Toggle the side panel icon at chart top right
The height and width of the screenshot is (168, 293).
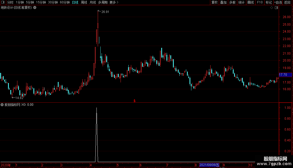tap(276, 8)
